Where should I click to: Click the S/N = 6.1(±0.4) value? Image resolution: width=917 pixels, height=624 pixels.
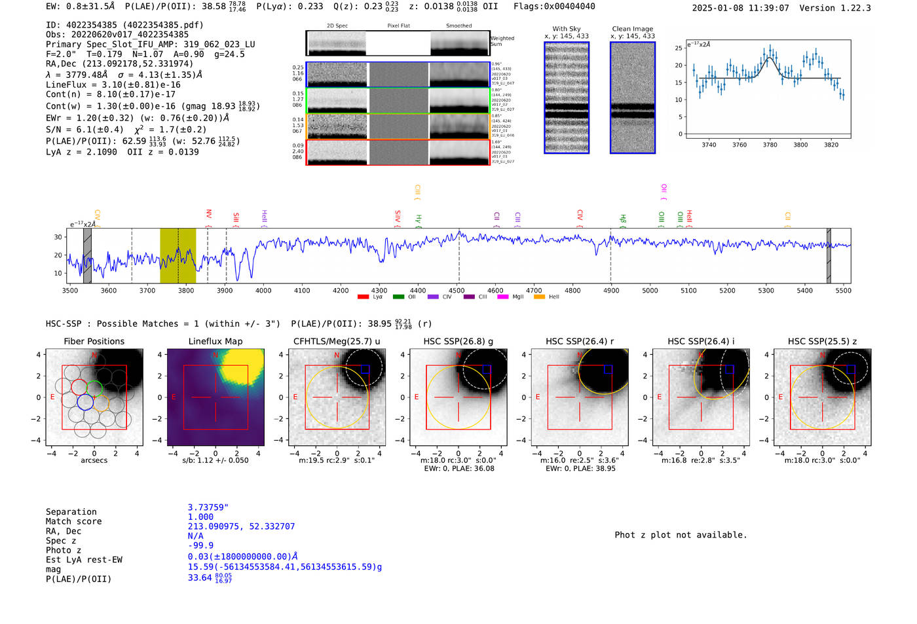[84, 130]
